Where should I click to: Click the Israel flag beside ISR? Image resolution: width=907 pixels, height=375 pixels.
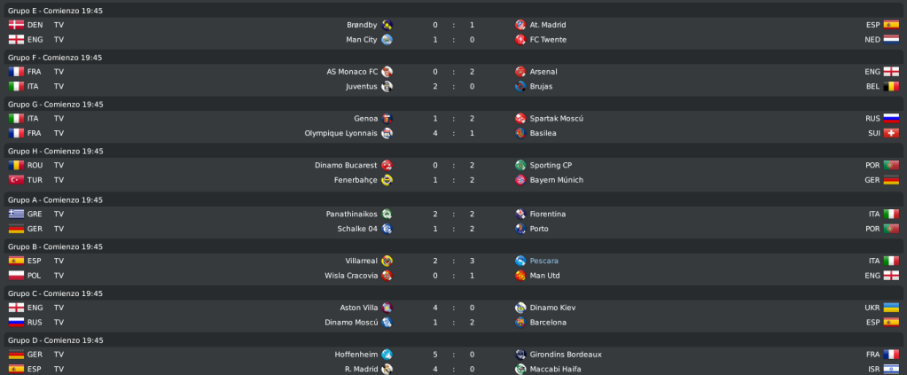pos(891,369)
